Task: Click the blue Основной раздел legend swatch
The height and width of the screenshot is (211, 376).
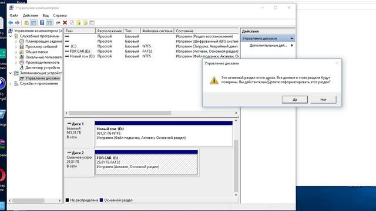Action: [x=101, y=200]
